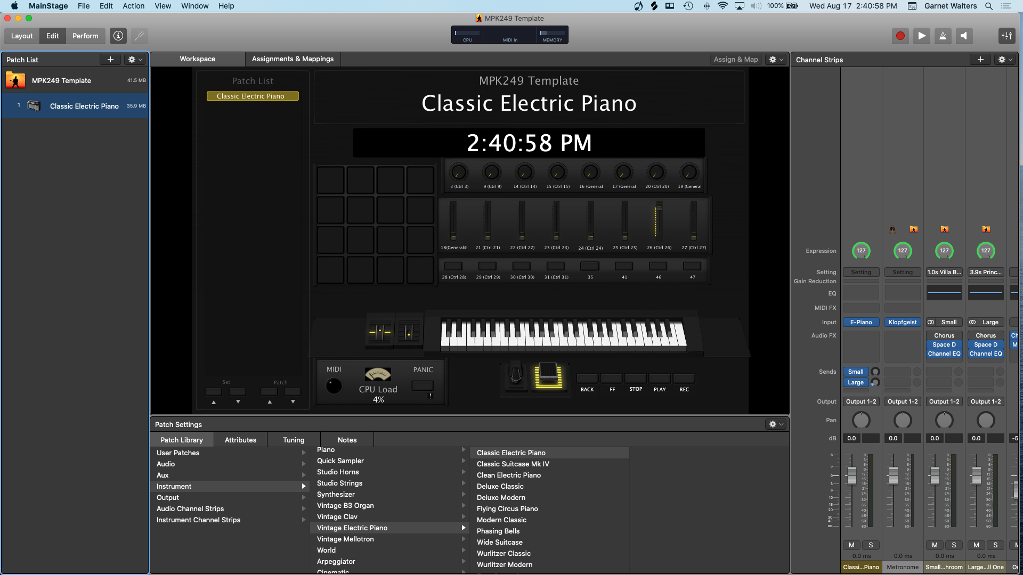Click the Assign & Map button
The image size is (1023, 575).
tap(735, 60)
